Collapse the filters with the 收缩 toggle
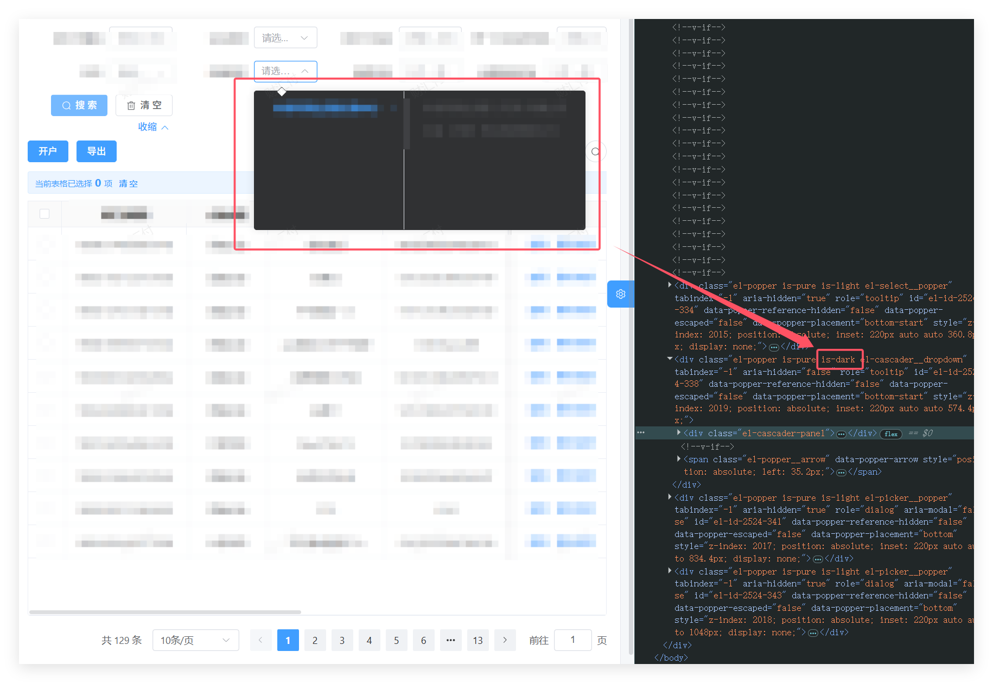The height and width of the screenshot is (683, 993). [153, 127]
